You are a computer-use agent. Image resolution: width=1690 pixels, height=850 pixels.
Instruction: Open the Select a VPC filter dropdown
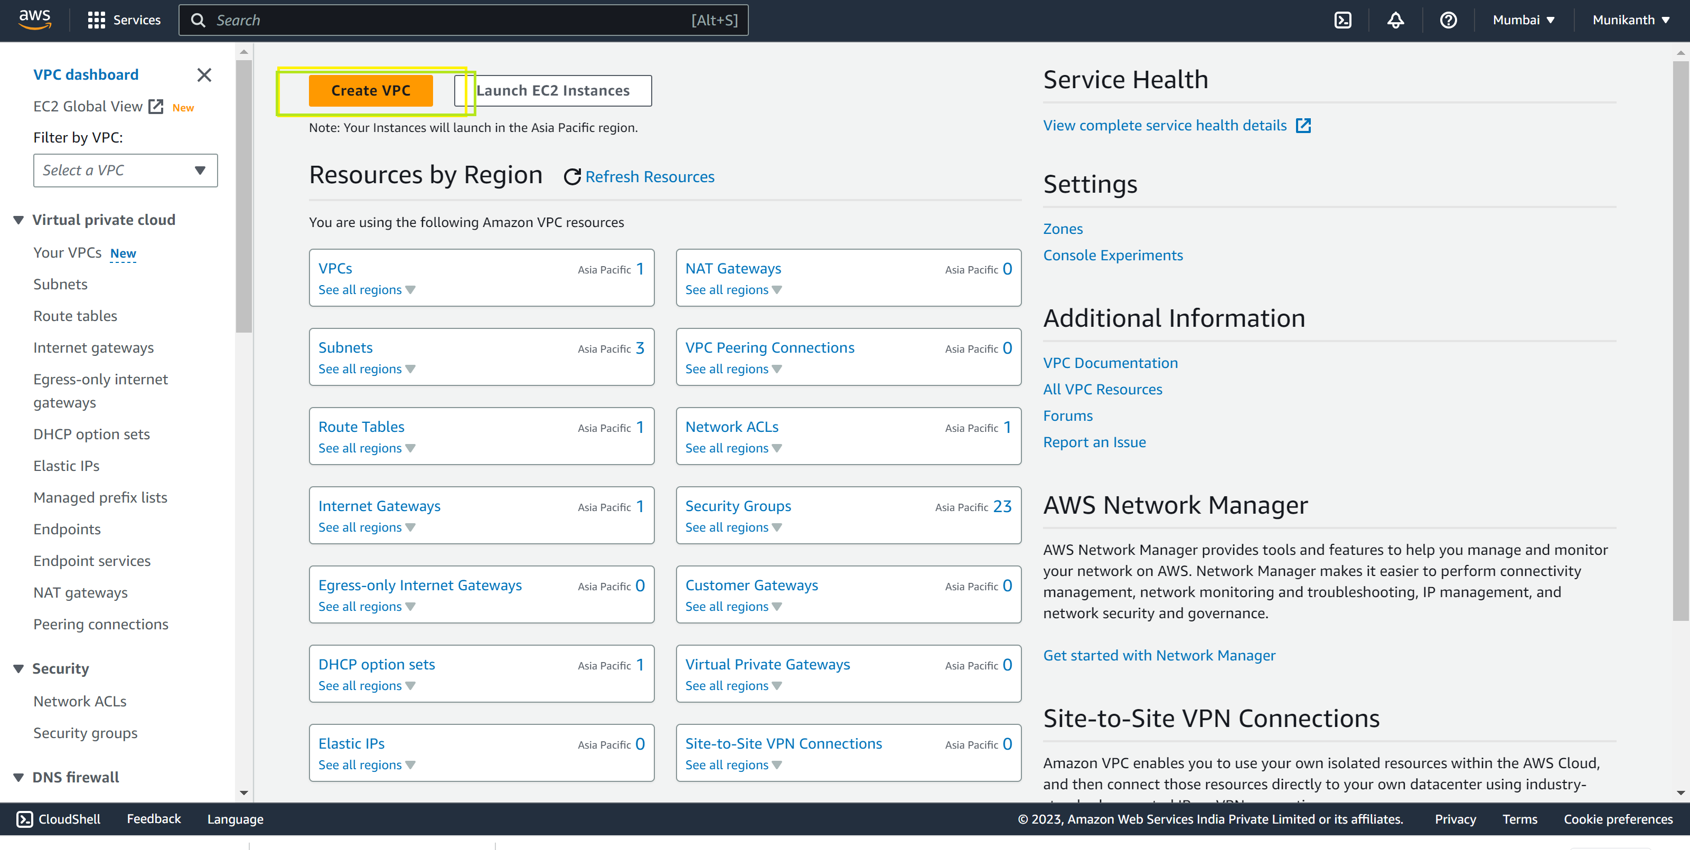(x=125, y=171)
